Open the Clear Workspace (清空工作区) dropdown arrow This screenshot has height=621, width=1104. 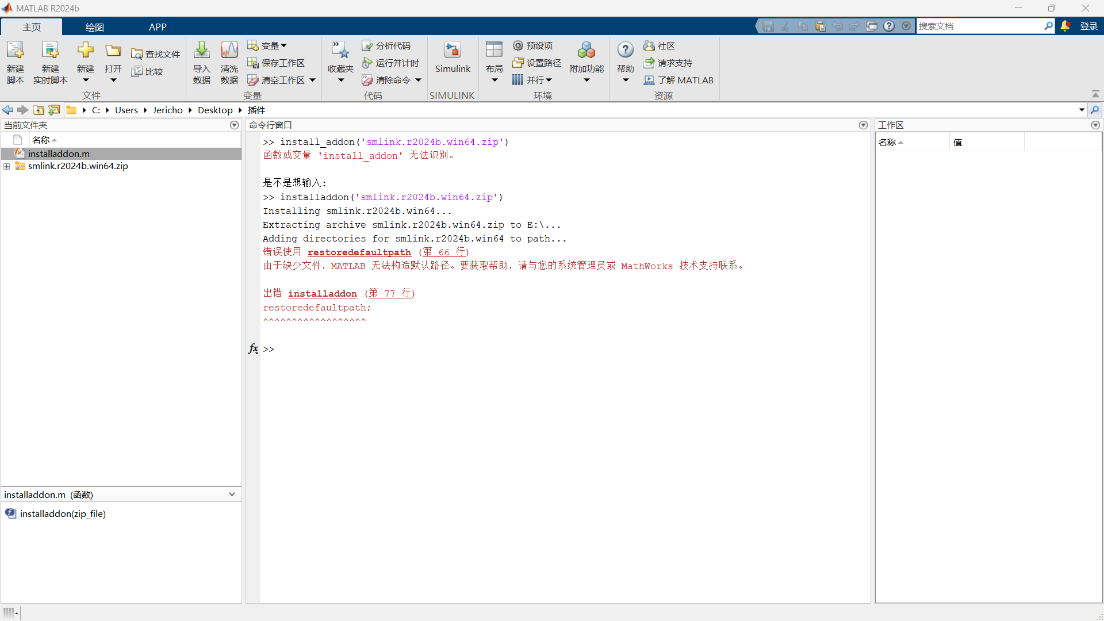313,80
